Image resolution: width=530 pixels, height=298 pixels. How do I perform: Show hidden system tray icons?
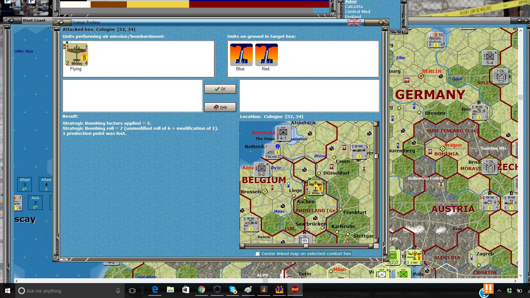click(x=499, y=291)
